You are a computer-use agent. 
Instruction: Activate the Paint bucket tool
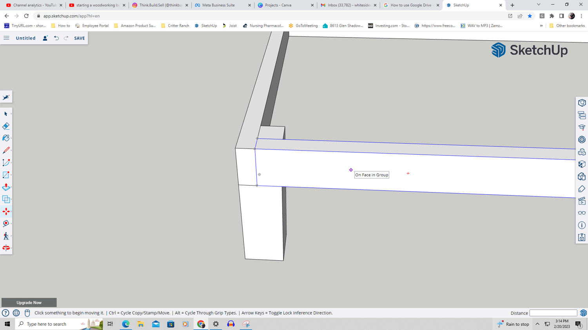[6, 138]
